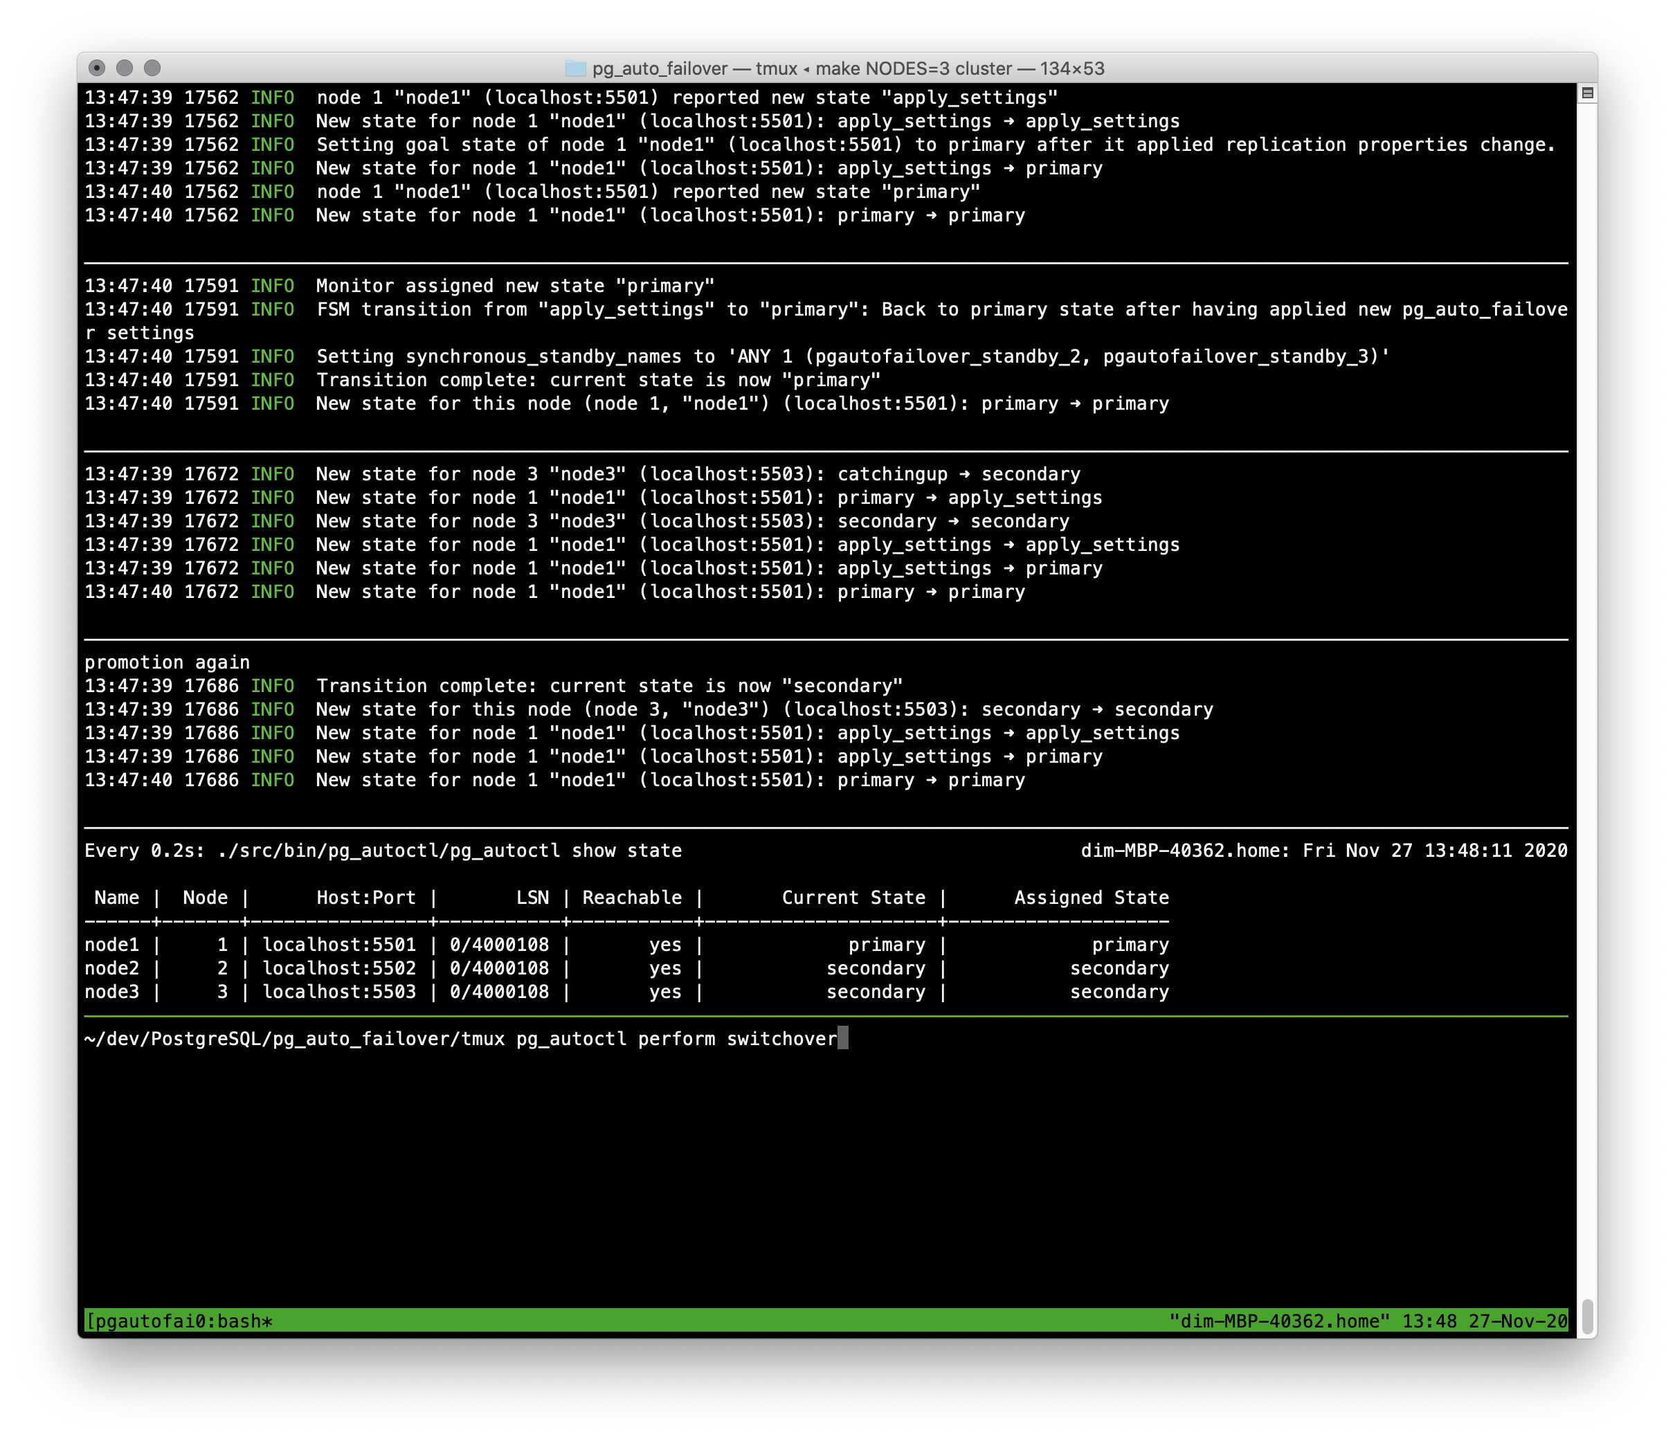Click the folder icon in the title bar

(x=574, y=68)
